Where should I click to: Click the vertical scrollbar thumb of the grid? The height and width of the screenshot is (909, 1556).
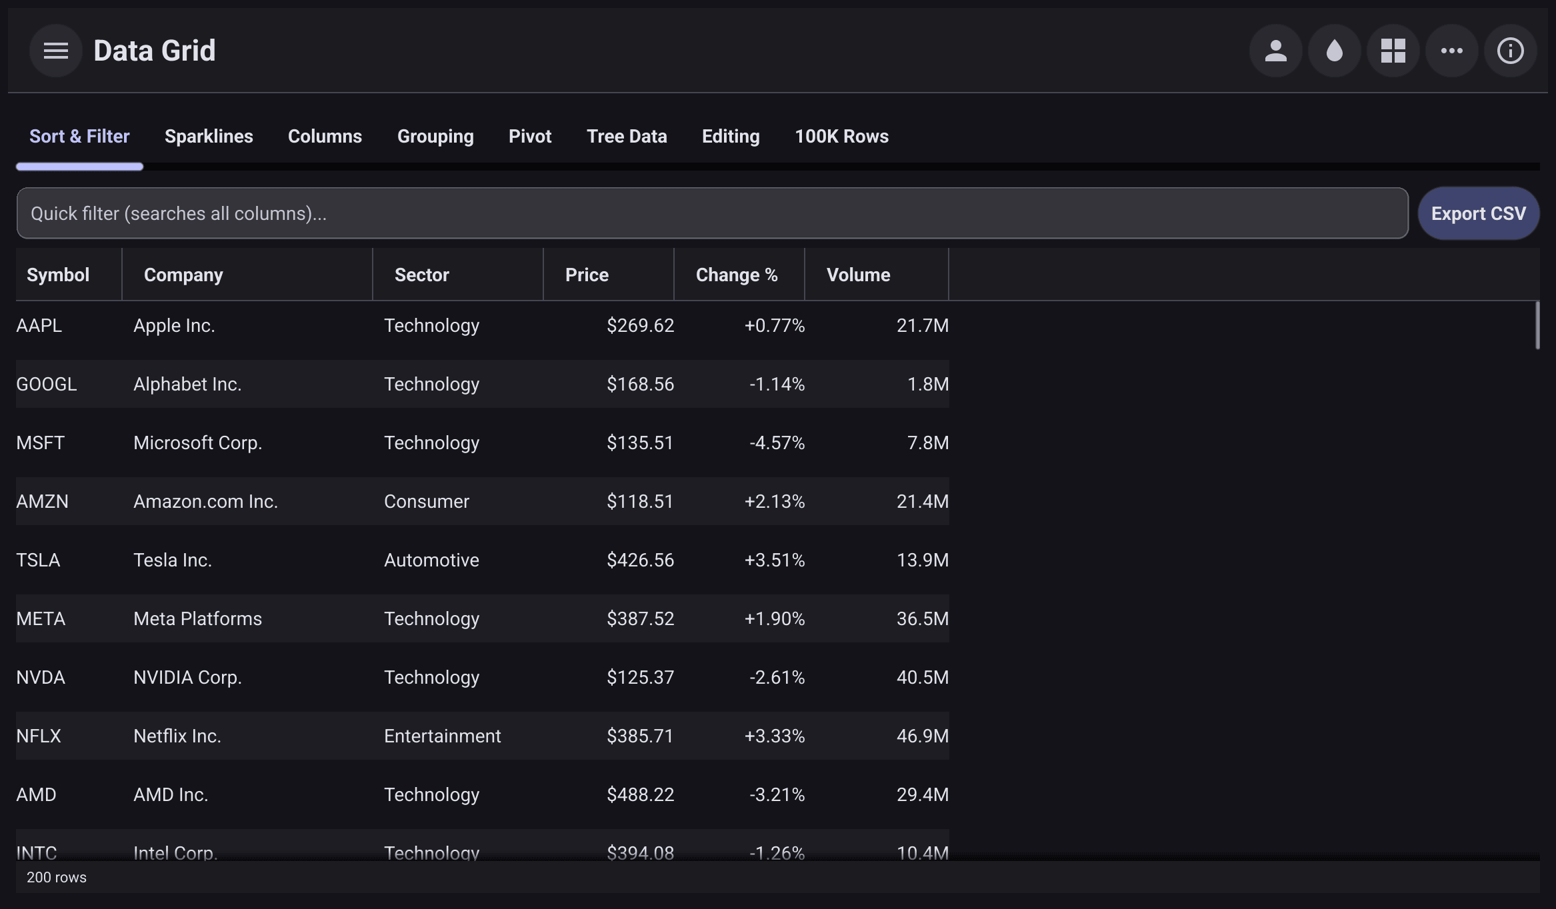click(x=1537, y=325)
